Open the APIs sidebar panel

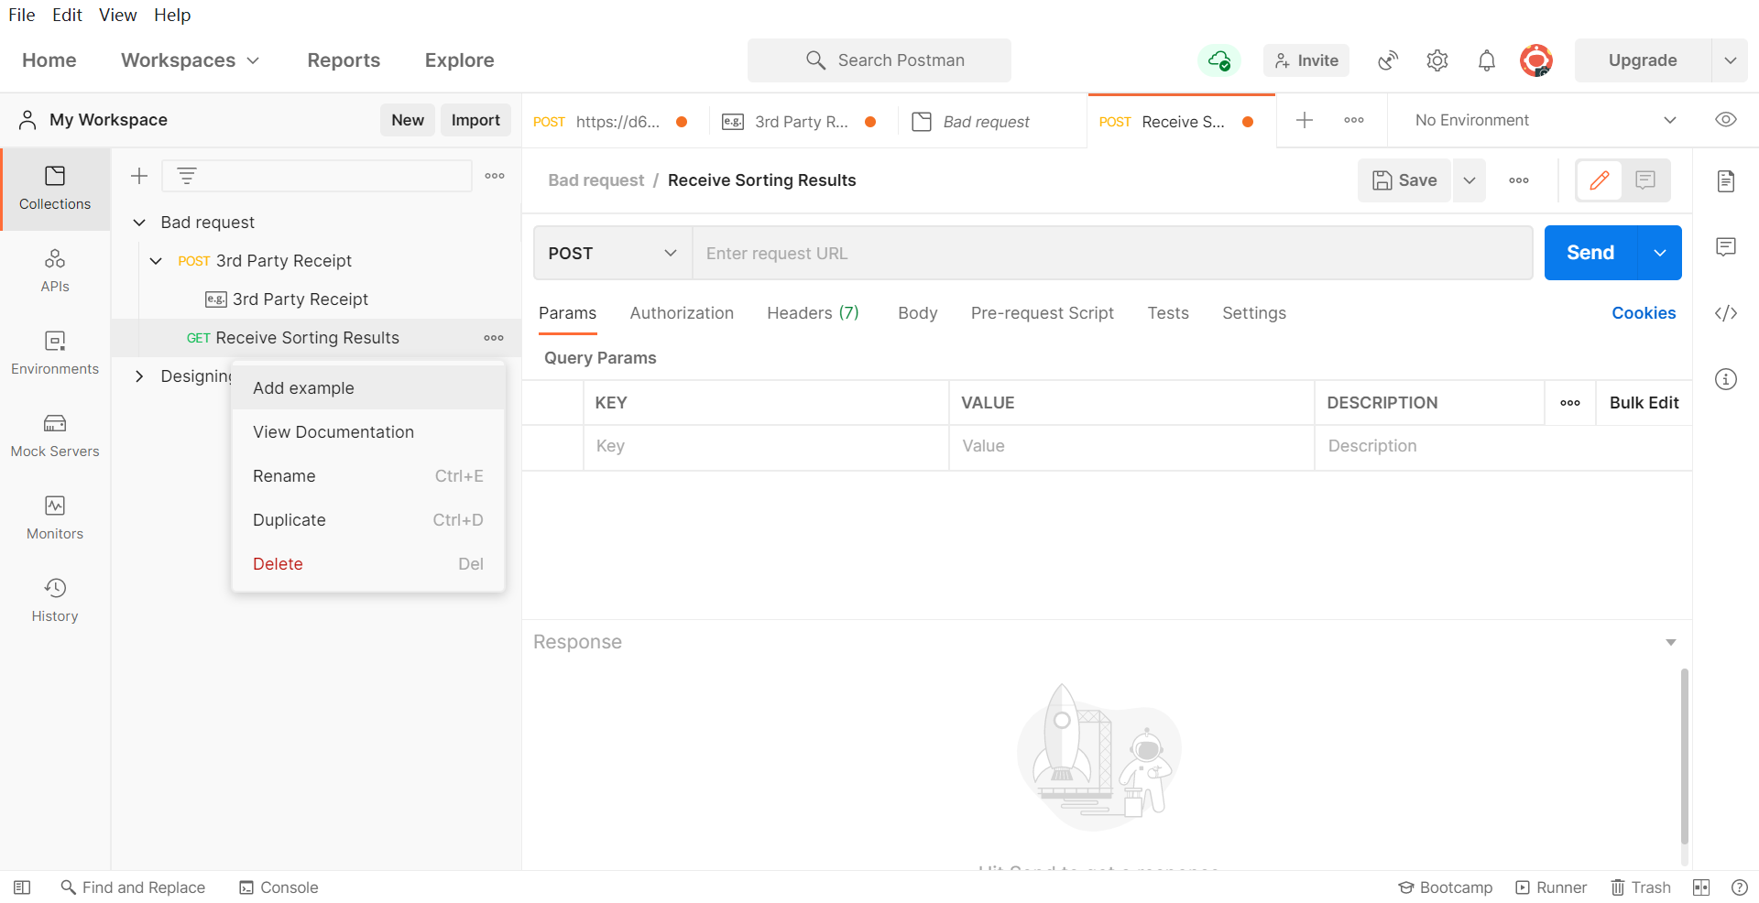[x=55, y=270]
